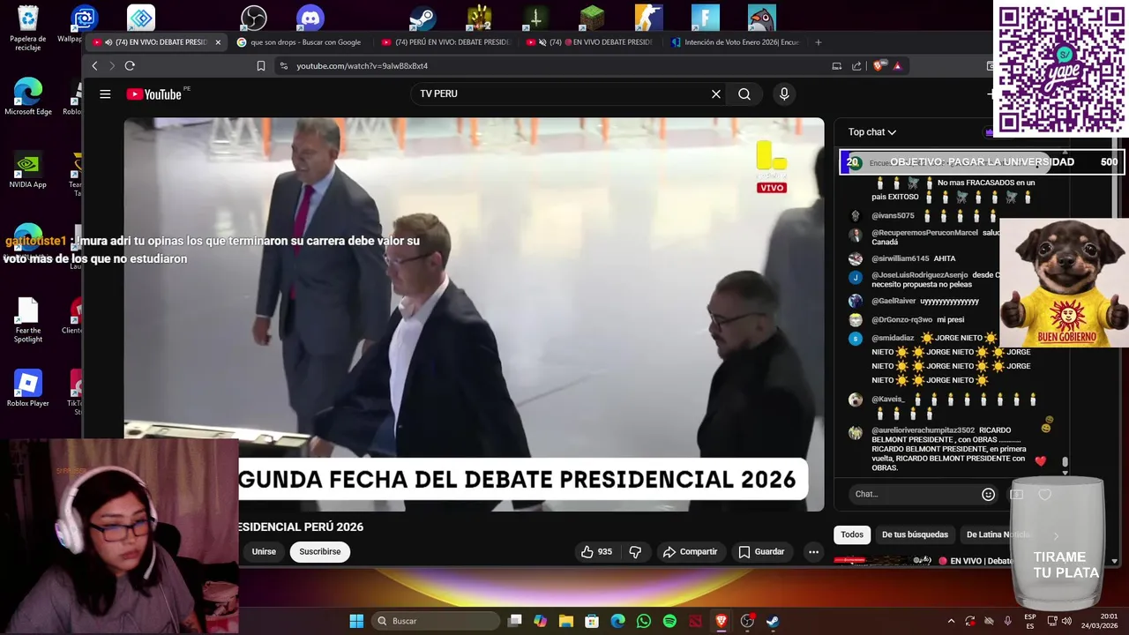The height and width of the screenshot is (635, 1129).
Task: Open Papelera de reciclaje desktop icon
Action: coord(28,27)
